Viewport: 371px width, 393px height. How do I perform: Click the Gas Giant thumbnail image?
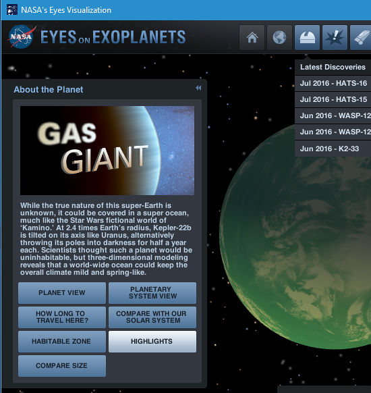[x=107, y=151]
